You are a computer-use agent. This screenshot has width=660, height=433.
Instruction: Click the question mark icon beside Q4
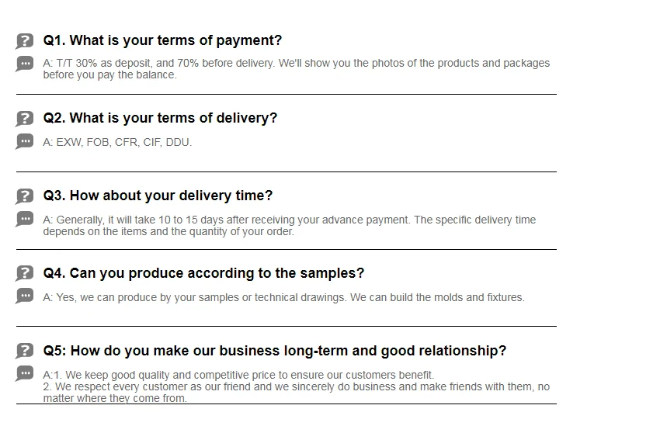tap(24, 273)
